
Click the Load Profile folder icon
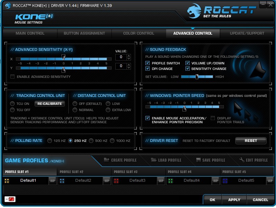click(154, 160)
